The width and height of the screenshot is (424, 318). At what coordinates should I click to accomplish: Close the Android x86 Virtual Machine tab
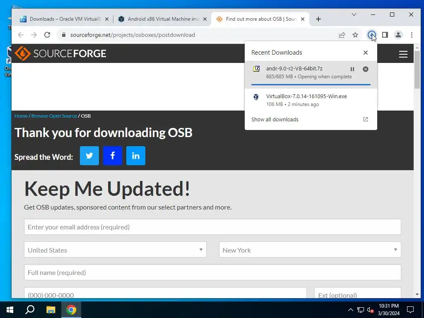point(205,19)
